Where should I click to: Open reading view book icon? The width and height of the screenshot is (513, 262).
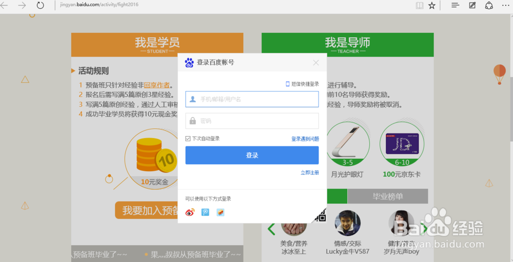pyautogui.click(x=420, y=5)
